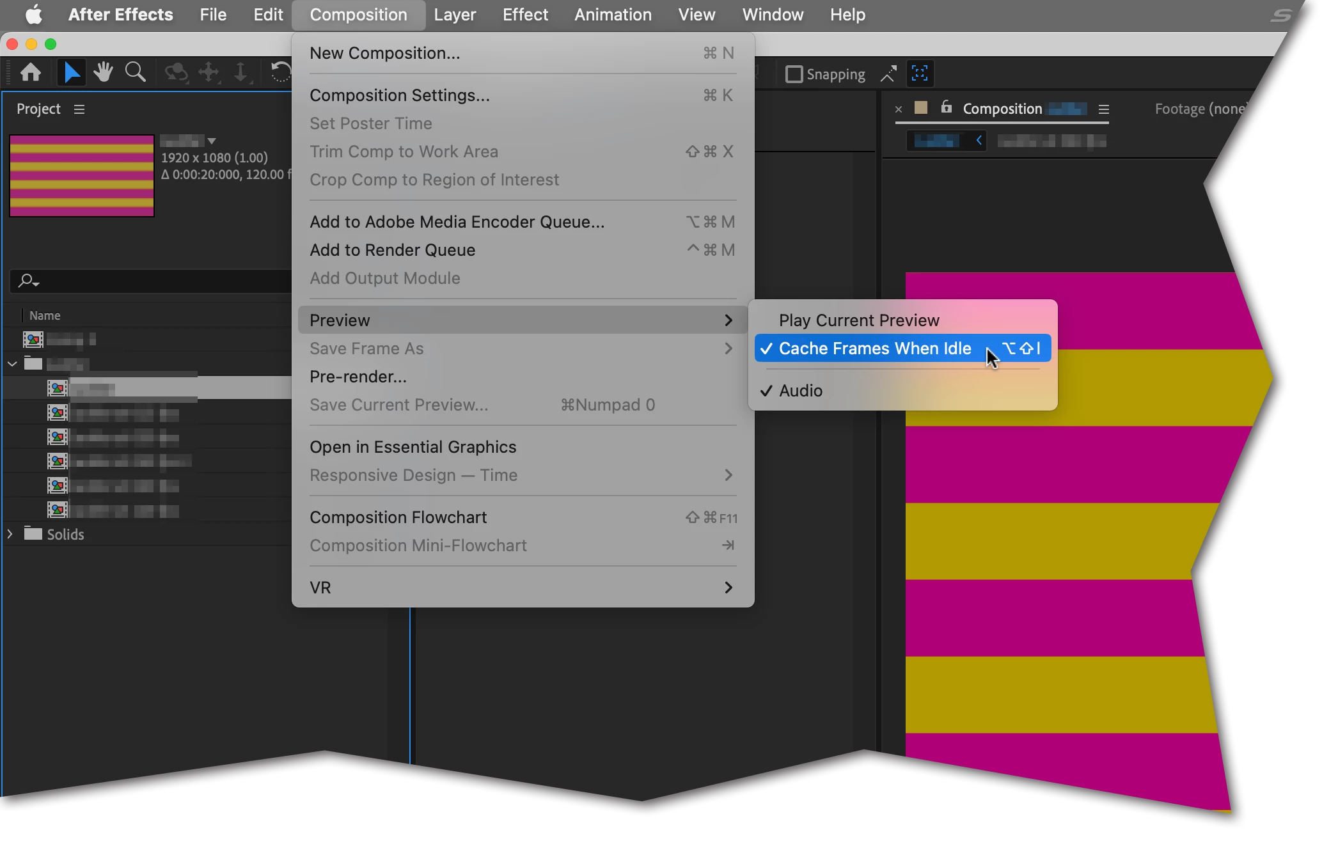Image resolution: width=1338 pixels, height=846 pixels.
Task: Click the tan composition label color swatch
Action: click(x=921, y=107)
